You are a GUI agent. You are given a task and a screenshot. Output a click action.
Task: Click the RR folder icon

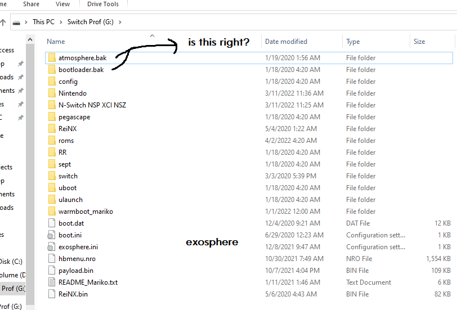pos(52,152)
